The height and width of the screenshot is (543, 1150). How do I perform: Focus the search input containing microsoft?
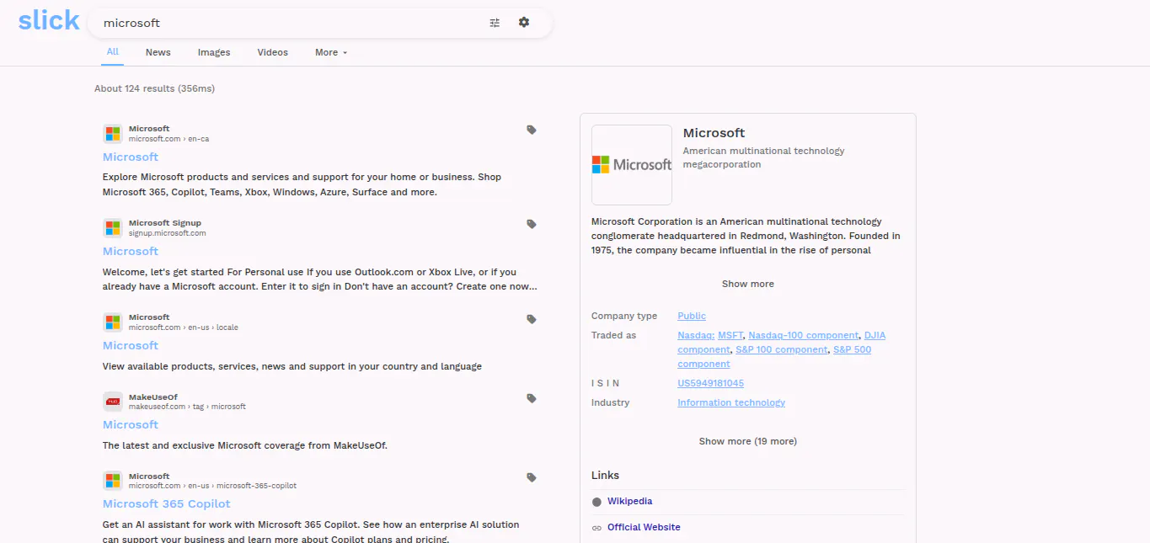(291, 23)
